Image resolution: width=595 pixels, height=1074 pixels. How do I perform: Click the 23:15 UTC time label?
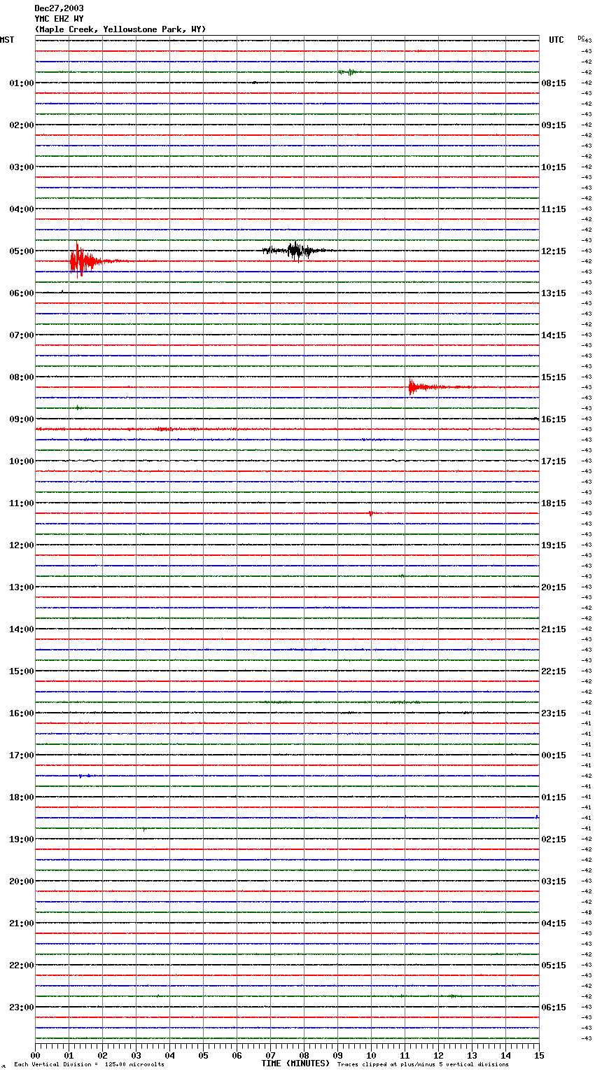point(554,713)
